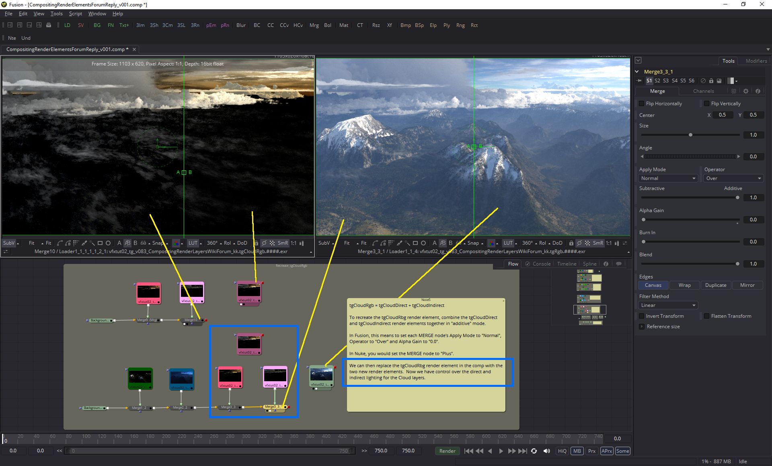
Task: Open the Operator dropdown set to Over
Action: click(x=733, y=178)
